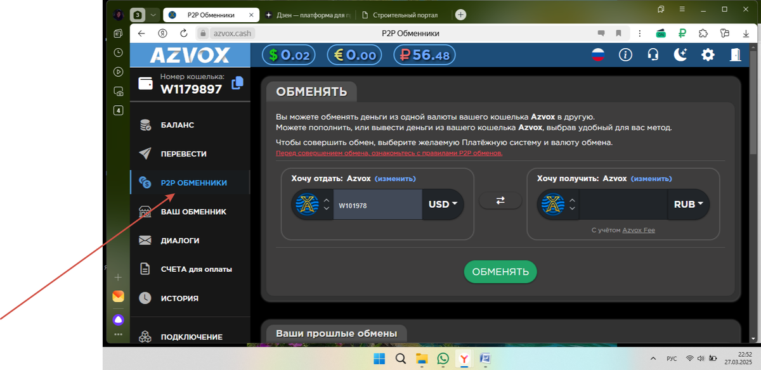Open File Explorer from the taskbar

click(x=421, y=359)
